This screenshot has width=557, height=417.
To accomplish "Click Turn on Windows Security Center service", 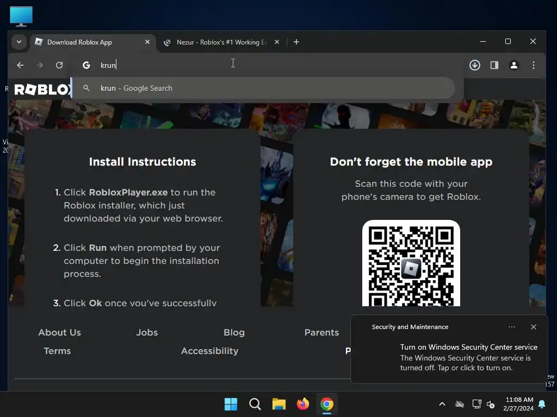I will [x=468, y=347].
